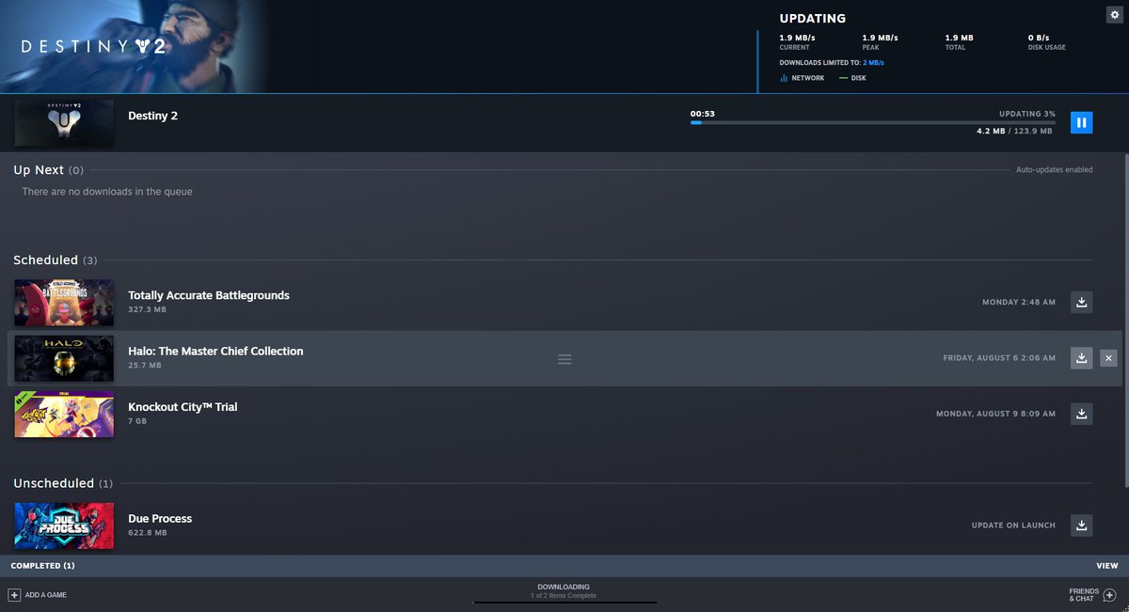
Task: Open the 2 MB/s download limit link
Action: point(873,63)
